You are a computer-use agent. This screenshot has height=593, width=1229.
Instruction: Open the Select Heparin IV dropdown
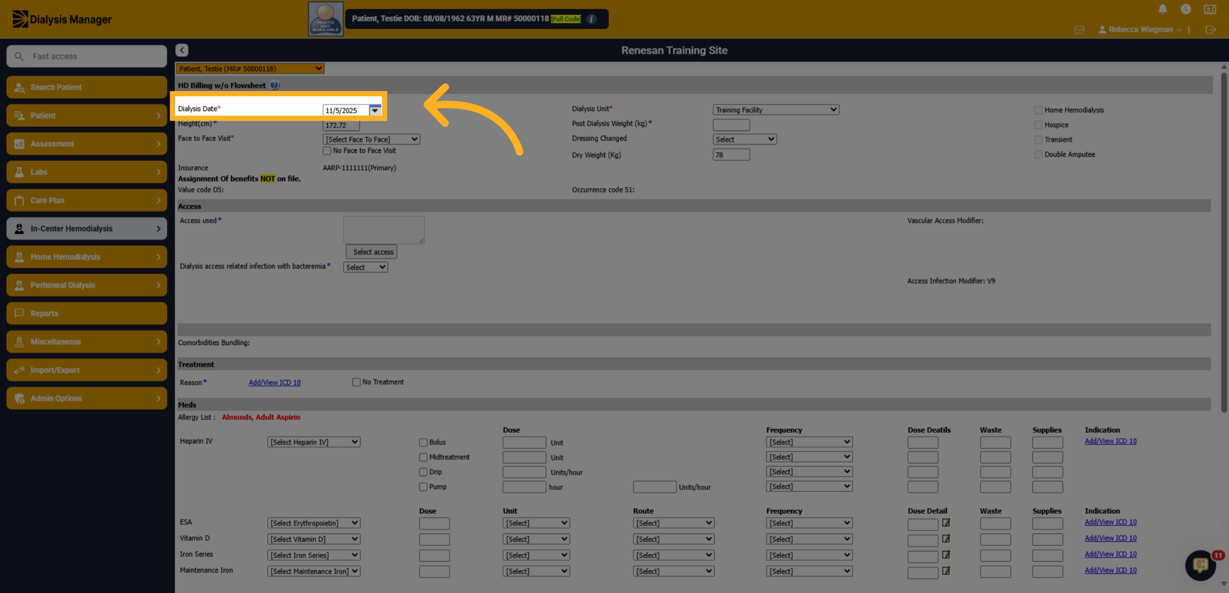pyautogui.click(x=313, y=442)
